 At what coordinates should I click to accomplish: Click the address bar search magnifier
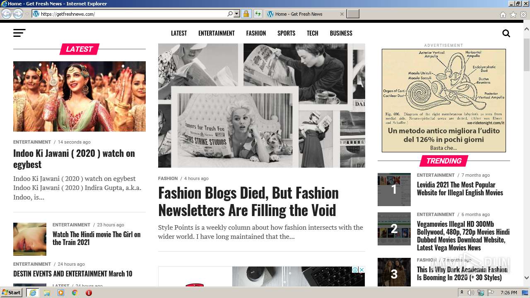tap(230, 14)
